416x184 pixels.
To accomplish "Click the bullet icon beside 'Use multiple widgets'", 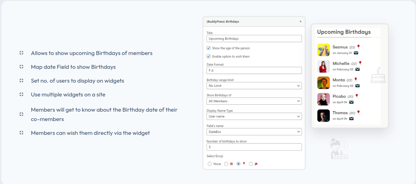I will (x=21, y=94).
